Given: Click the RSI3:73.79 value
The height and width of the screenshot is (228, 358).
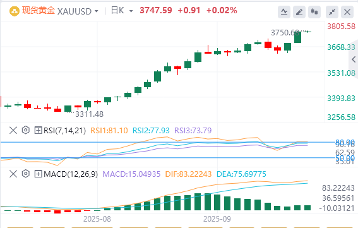Looking at the screenshot, I should (x=193, y=131).
